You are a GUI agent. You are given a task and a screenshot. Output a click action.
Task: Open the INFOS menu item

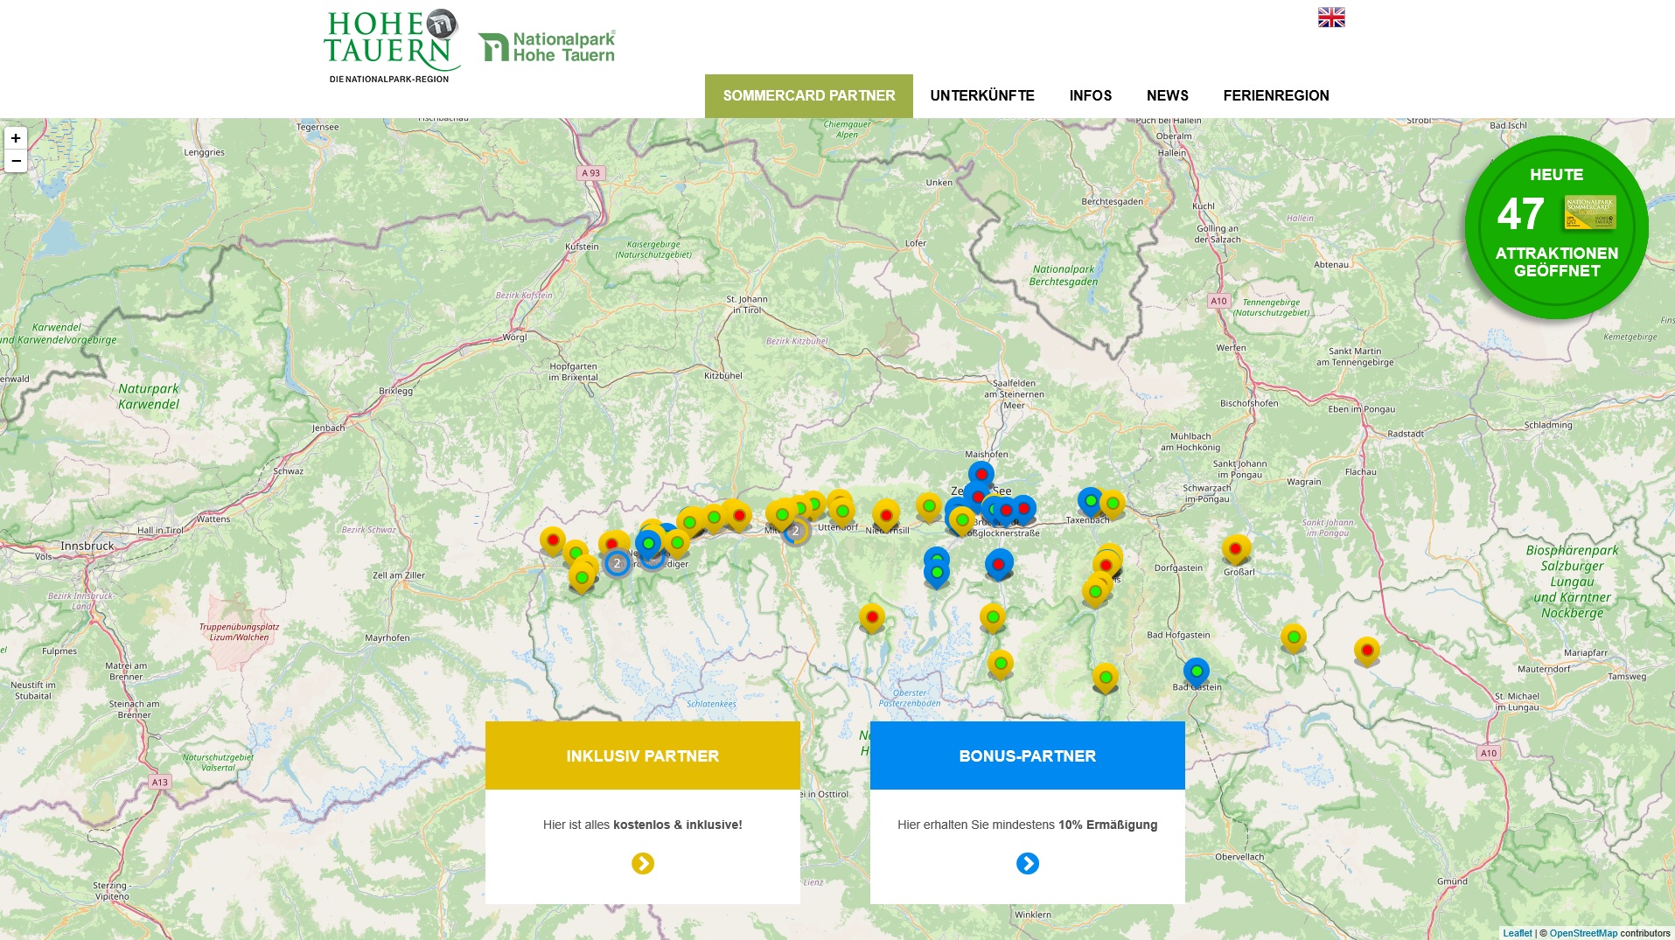pyautogui.click(x=1091, y=96)
